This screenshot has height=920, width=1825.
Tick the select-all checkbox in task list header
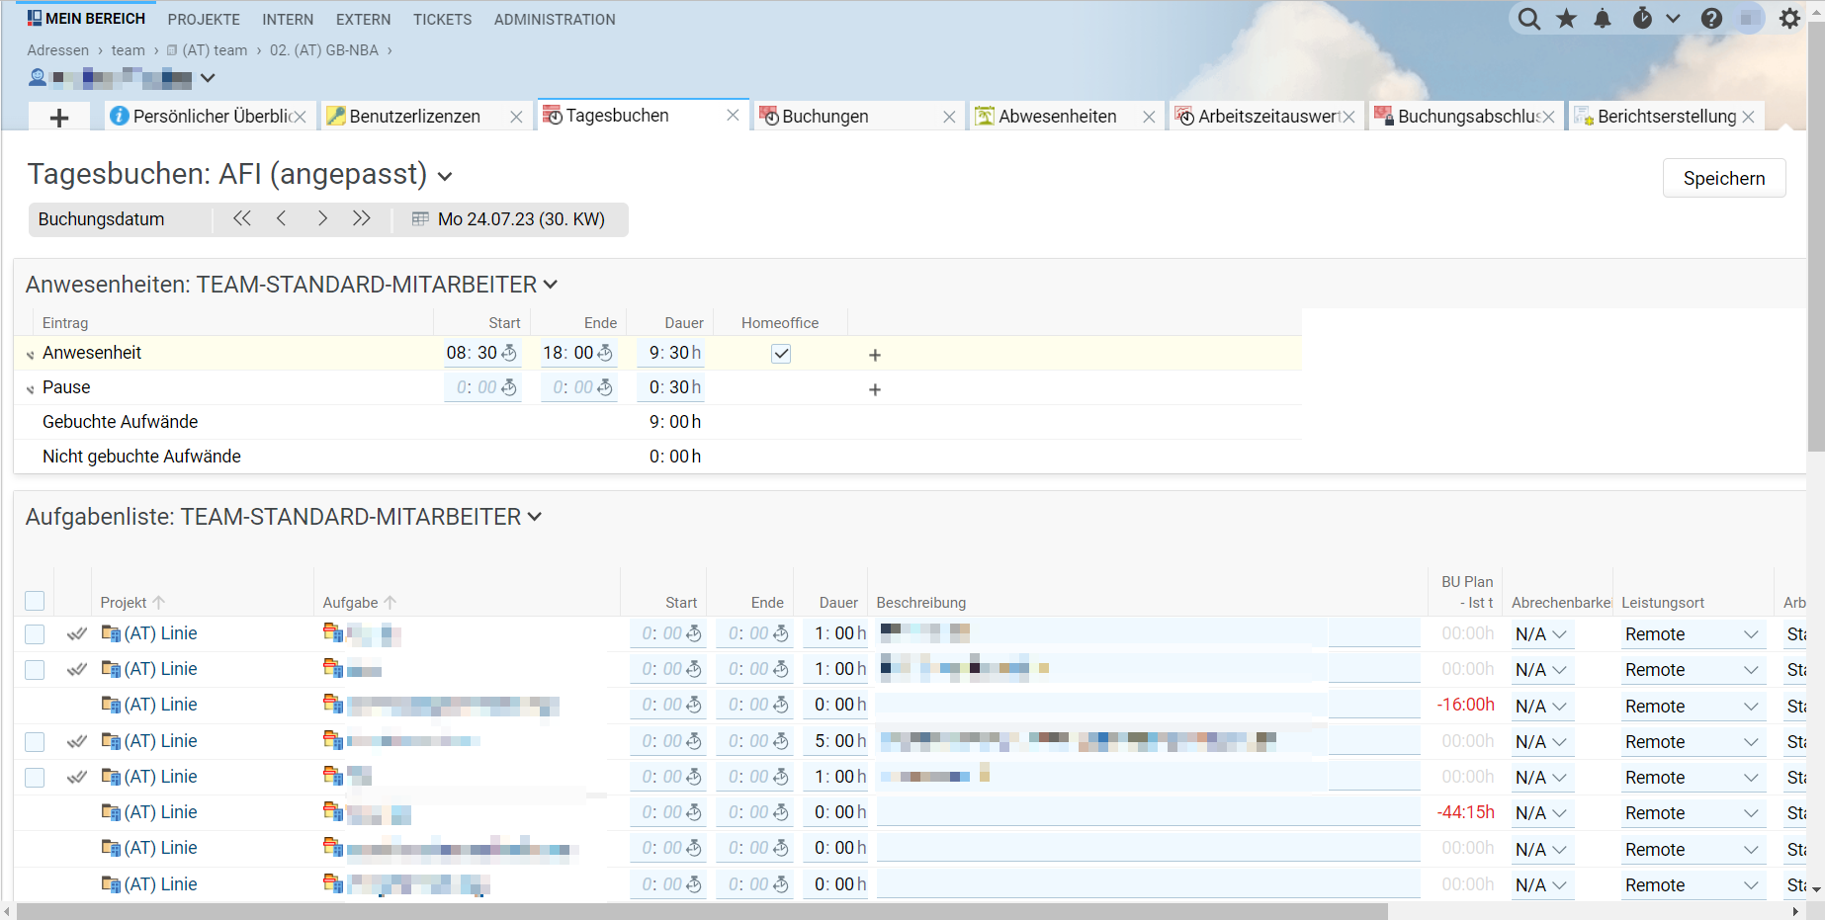[35, 601]
